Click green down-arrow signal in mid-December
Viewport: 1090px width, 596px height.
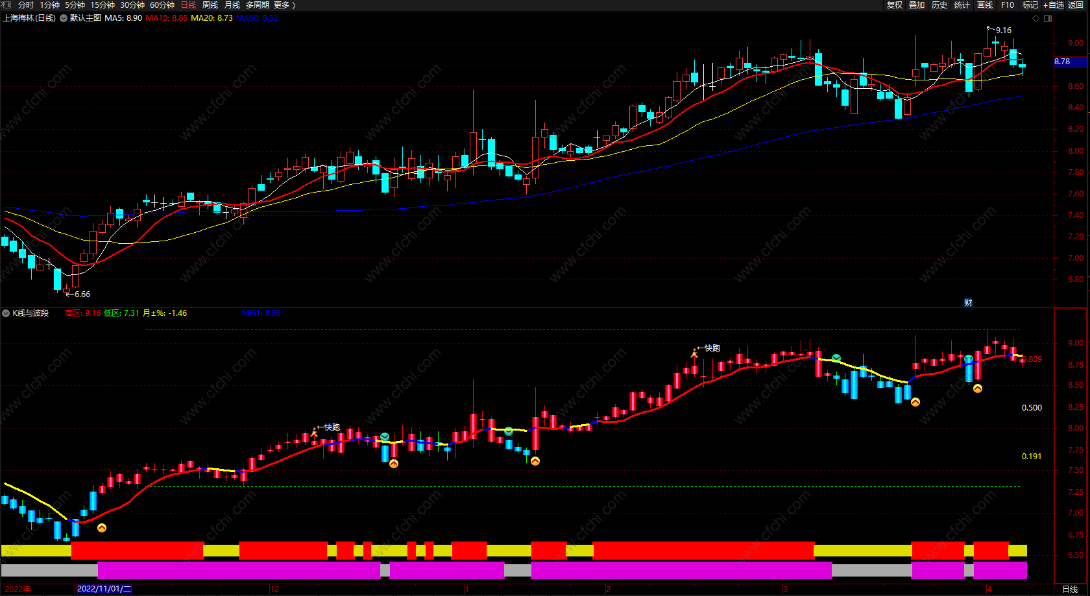click(385, 436)
